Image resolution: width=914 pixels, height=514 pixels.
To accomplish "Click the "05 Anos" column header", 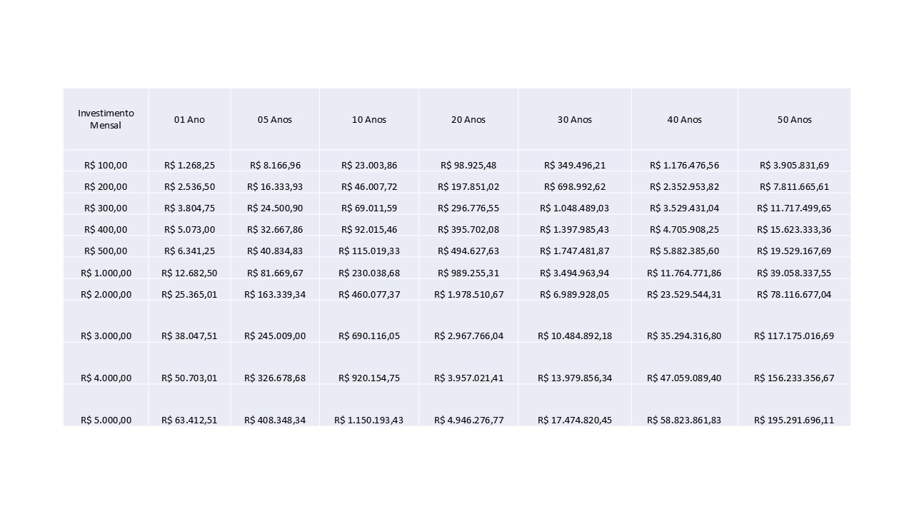I will [x=275, y=120].
